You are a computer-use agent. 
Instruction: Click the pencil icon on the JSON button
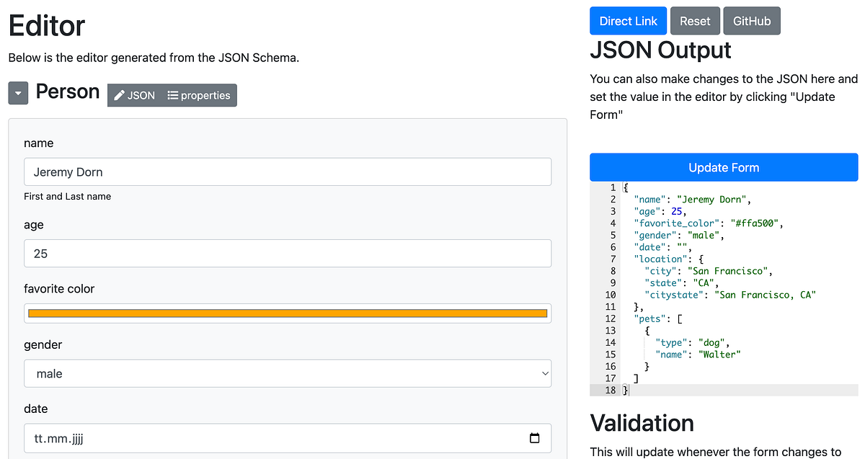coord(119,94)
